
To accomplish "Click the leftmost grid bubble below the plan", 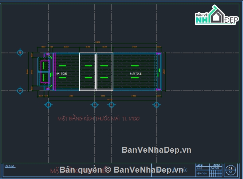I will [x=48, y=105].
